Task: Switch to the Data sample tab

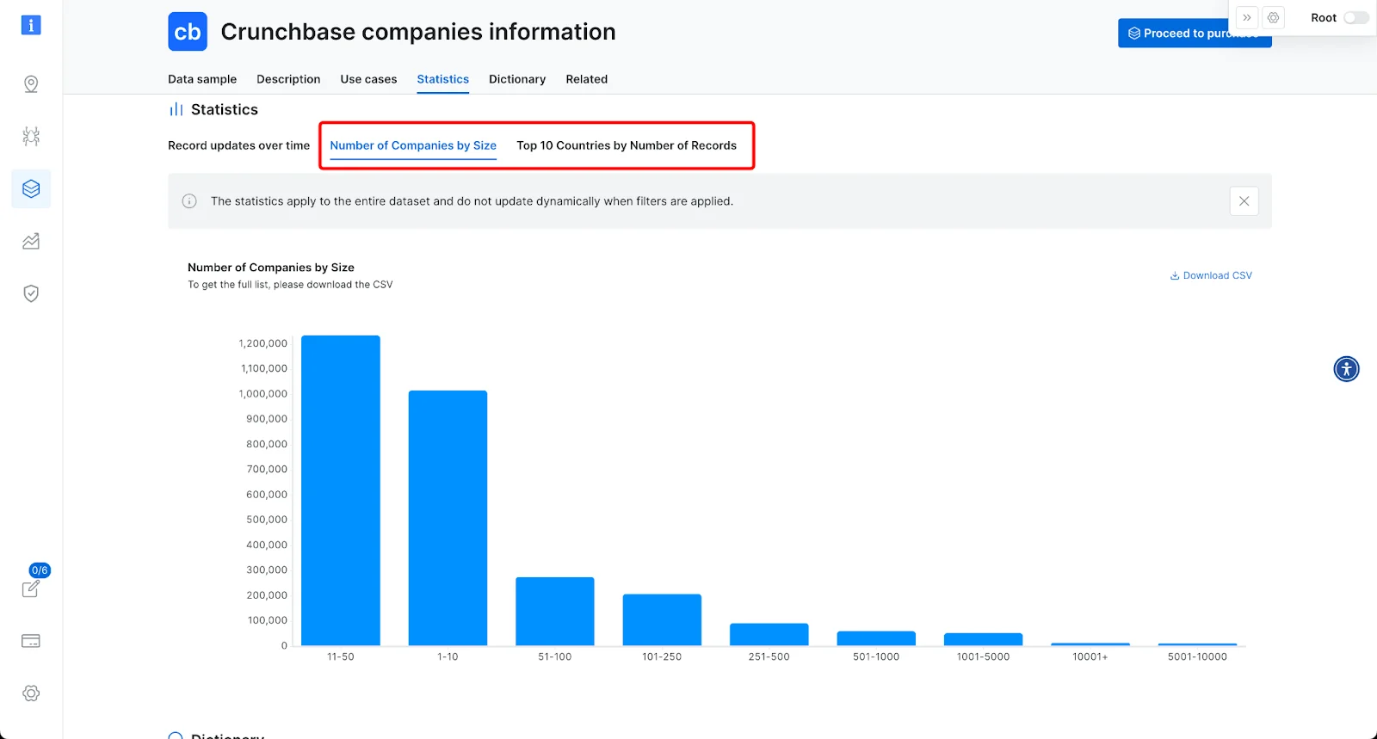Action: click(x=202, y=79)
